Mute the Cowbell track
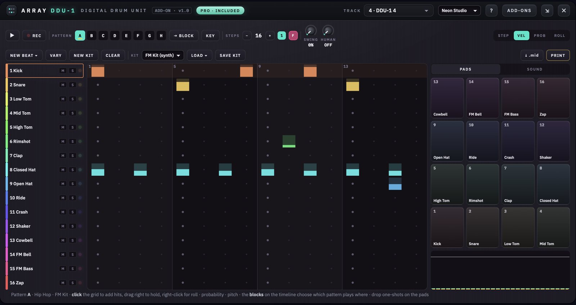 click(63, 240)
